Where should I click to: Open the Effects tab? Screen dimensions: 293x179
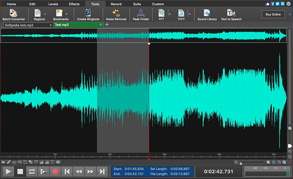[x=74, y=4]
